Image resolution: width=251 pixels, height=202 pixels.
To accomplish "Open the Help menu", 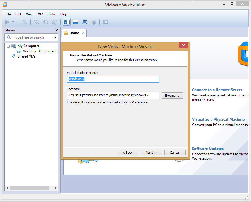I will click(63, 14).
